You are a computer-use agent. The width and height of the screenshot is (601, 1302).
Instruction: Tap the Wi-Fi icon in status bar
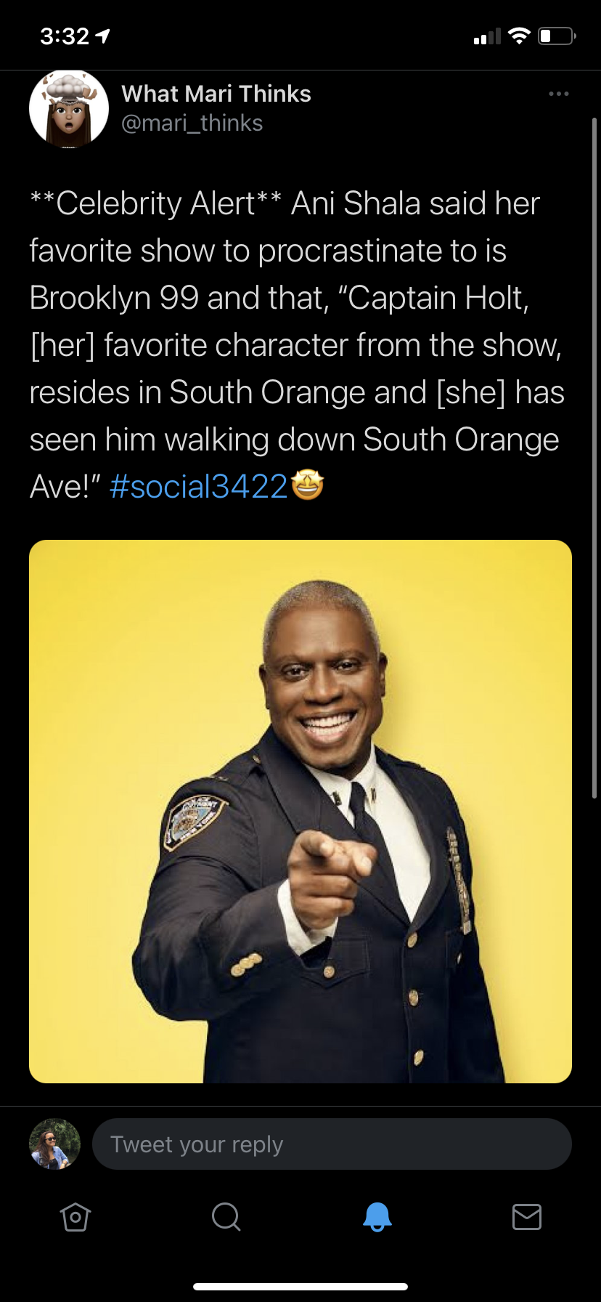[519, 36]
